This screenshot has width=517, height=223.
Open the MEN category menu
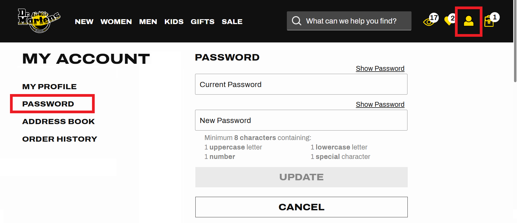[x=148, y=22]
